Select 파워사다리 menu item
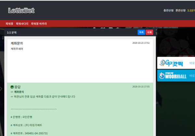The image size is (195, 136). click(22, 24)
